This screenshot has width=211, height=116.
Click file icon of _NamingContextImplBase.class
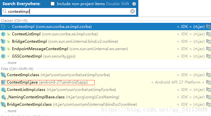click(3, 97)
